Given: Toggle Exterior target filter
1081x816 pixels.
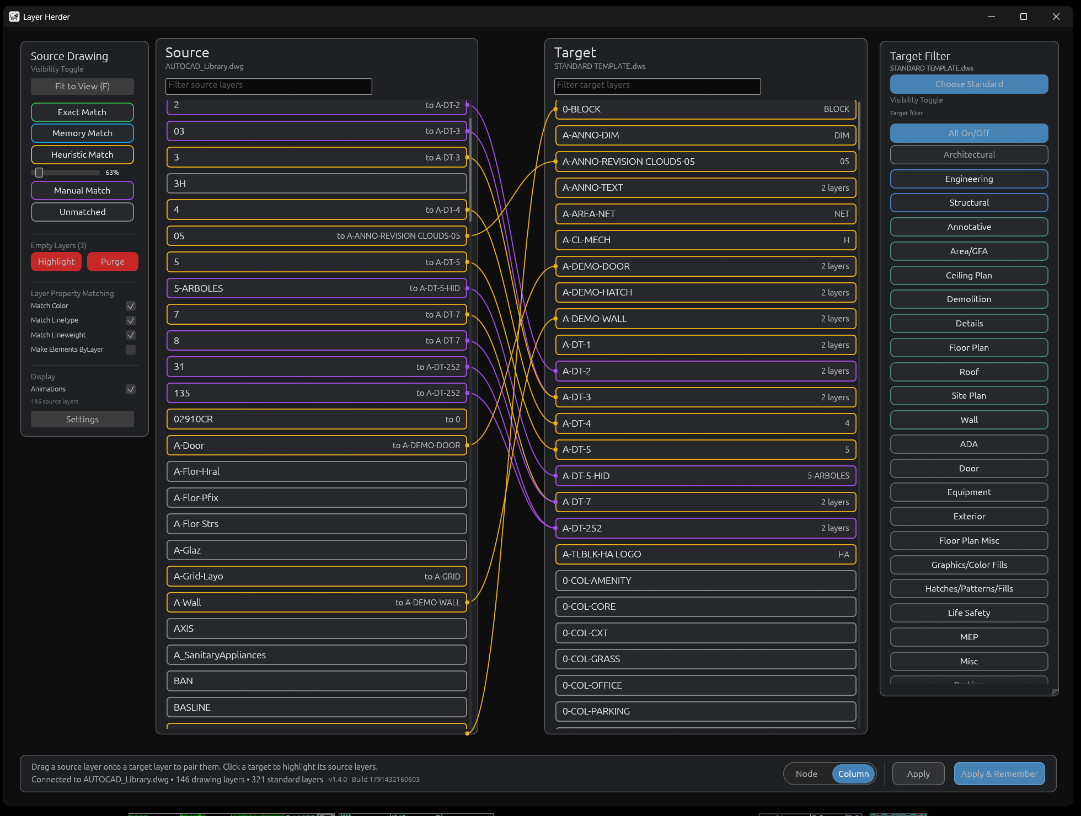Looking at the screenshot, I should 969,516.
